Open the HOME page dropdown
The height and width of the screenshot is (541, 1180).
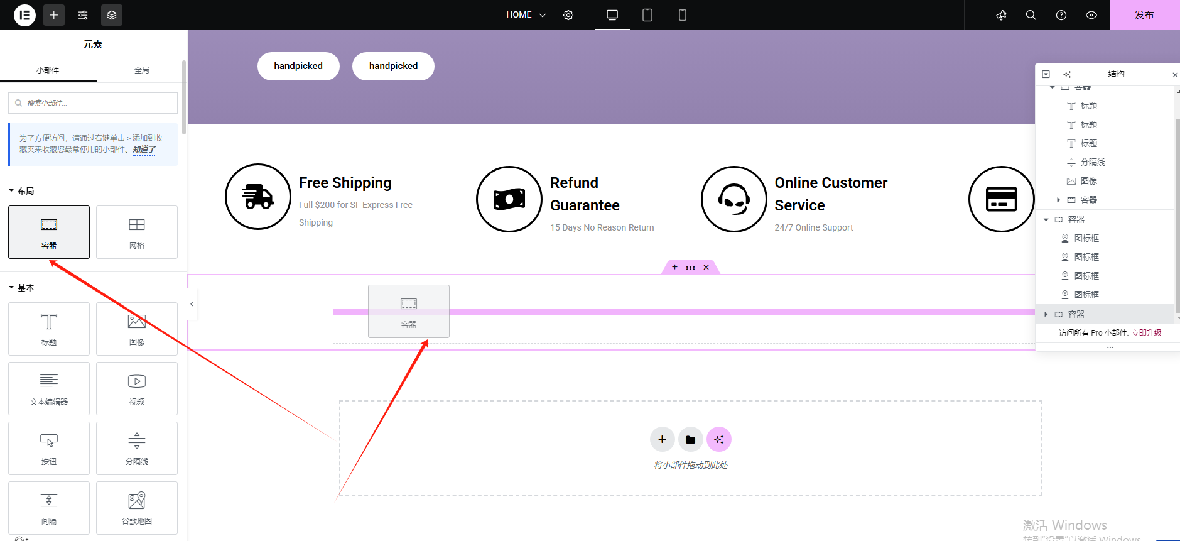(x=526, y=15)
